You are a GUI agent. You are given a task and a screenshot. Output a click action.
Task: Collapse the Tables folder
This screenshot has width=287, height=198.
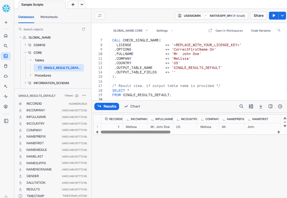pyautogui.click(x=30, y=60)
